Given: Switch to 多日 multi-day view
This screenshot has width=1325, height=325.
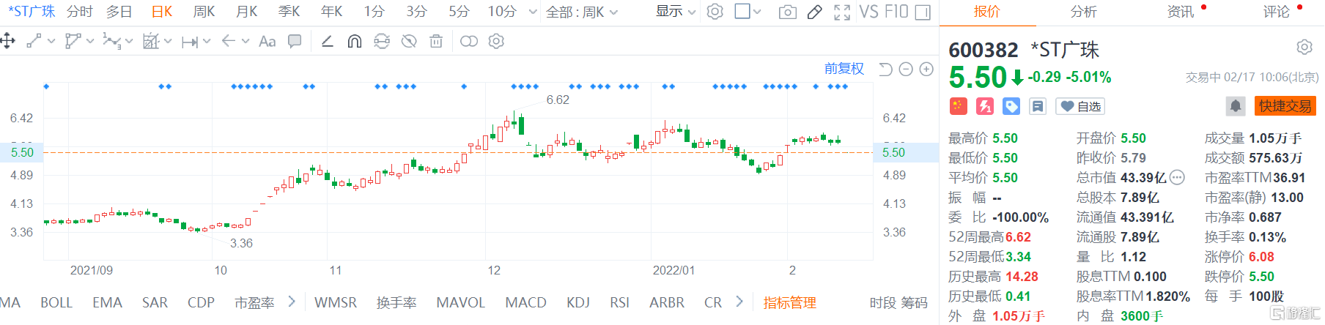Looking at the screenshot, I should (119, 12).
